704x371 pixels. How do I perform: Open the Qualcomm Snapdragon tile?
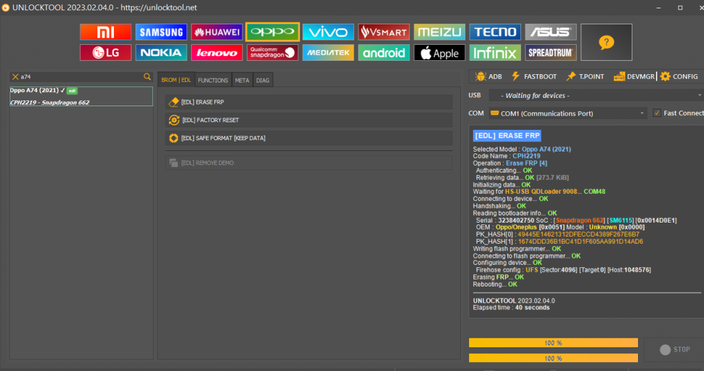(x=273, y=52)
